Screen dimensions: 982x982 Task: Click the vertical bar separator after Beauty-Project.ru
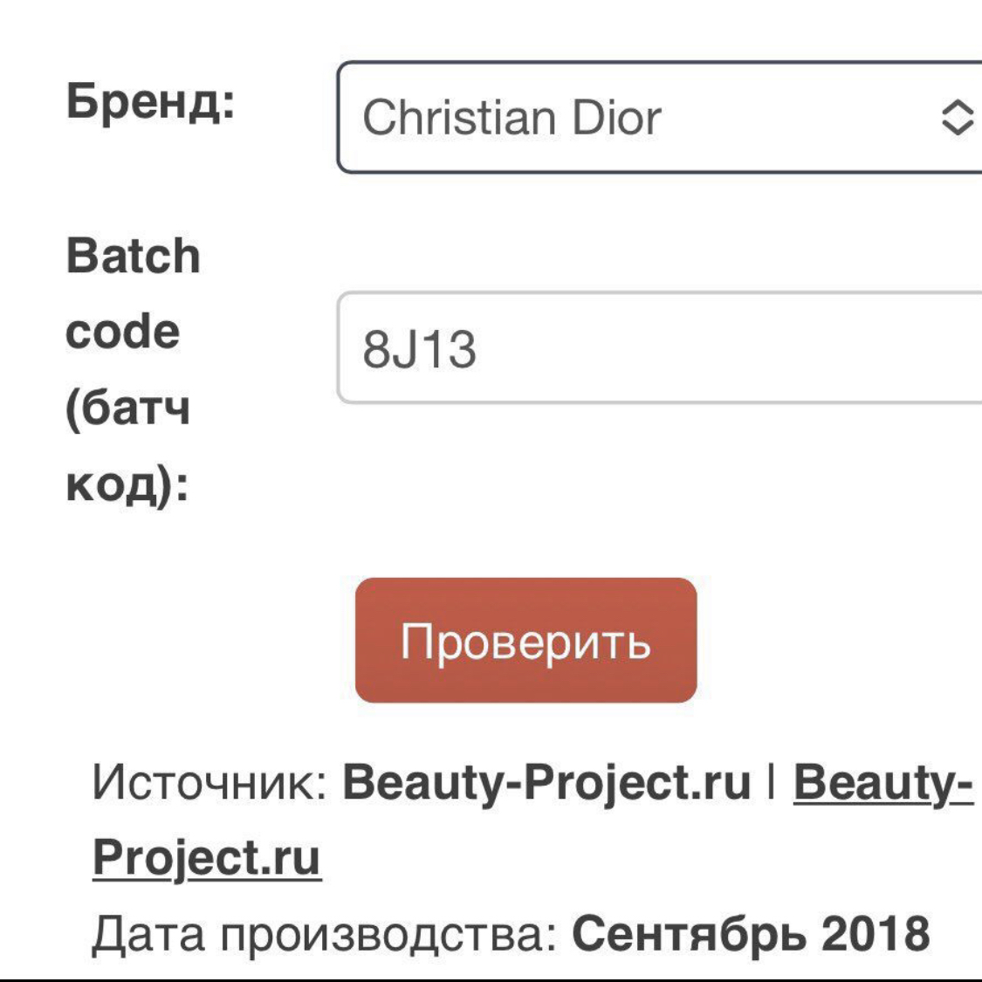click(772, 782)
